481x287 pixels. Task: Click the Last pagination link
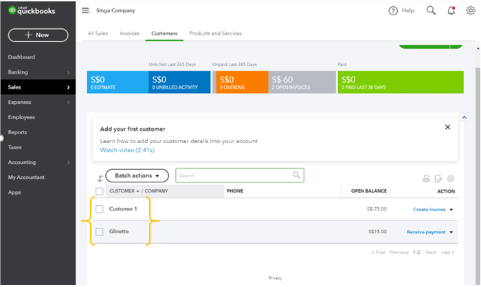(448, 253)
